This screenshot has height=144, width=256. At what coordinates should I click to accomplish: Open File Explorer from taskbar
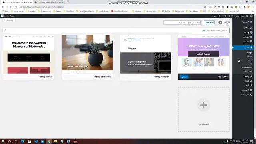pyautogui.click(x=55, y=141)
